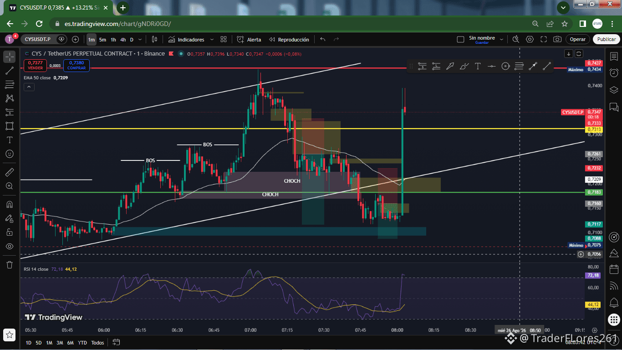Select the circle tool in favorites toolbar

pyautogui.click(x=505, y=66)
